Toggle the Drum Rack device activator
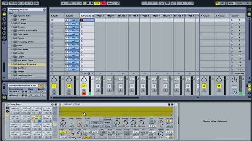This screenshot has width=252, height=141. (x=7, y=105)
